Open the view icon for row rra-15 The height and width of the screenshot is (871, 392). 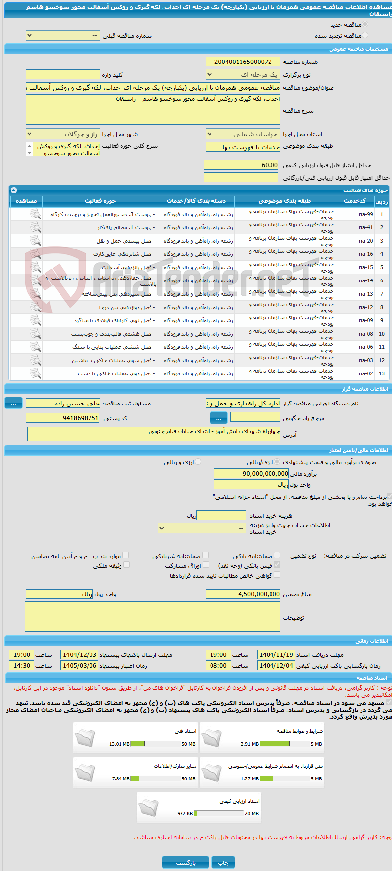(x=35, y=267)
